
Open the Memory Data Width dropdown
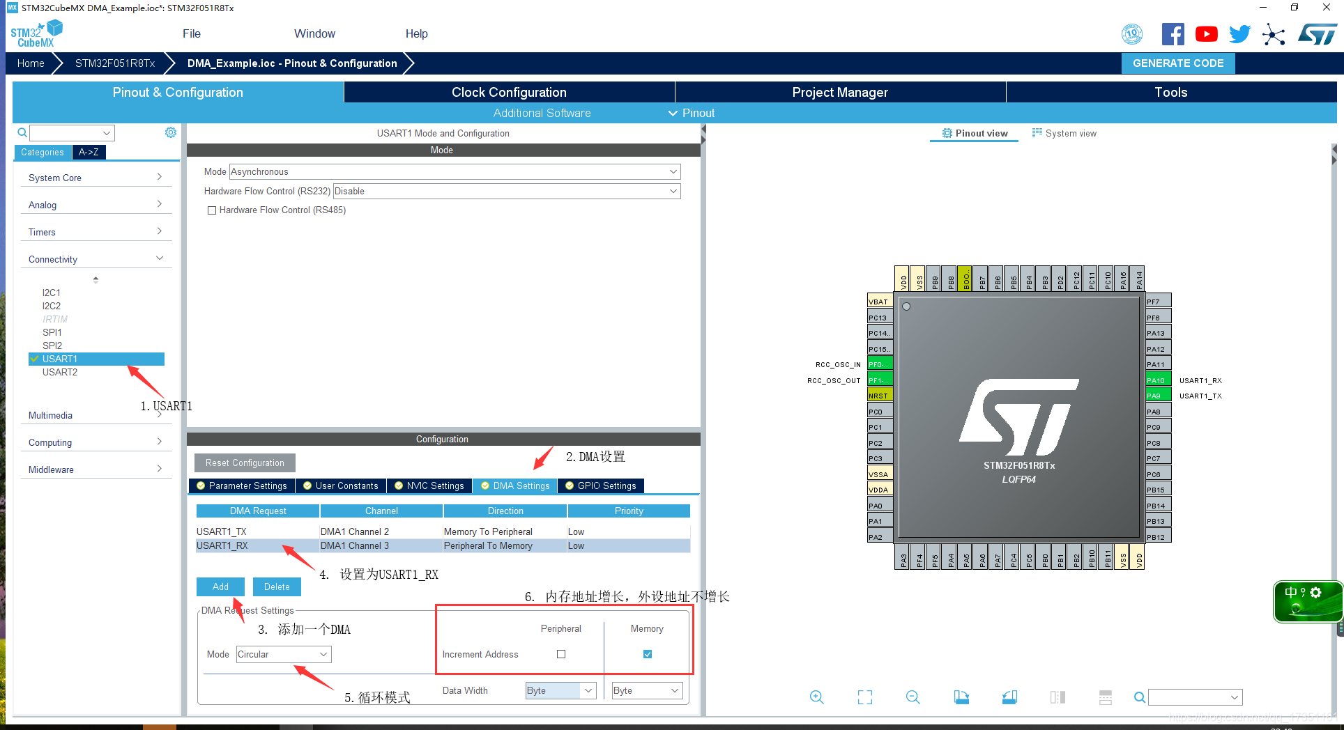[647, 690]
